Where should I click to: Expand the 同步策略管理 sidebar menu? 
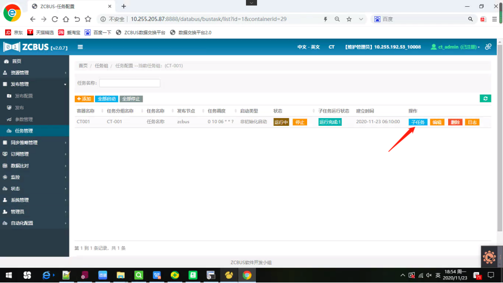click(x=34, y=143)
